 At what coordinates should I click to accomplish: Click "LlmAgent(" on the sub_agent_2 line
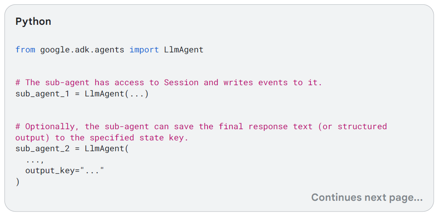click(107, 149)
